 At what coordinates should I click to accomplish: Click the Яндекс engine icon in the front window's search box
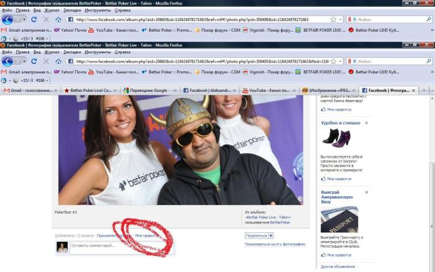pos(349,61)
